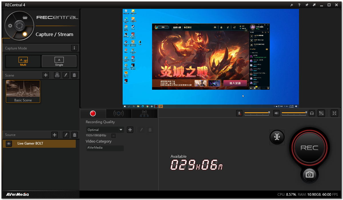This screenshot has width=343, height=200.
Task: Delete the selected source
Action: pos(74,135)
